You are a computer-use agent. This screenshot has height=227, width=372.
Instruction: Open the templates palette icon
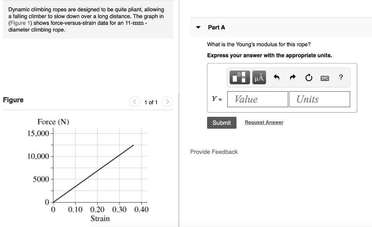pos(240,78)
